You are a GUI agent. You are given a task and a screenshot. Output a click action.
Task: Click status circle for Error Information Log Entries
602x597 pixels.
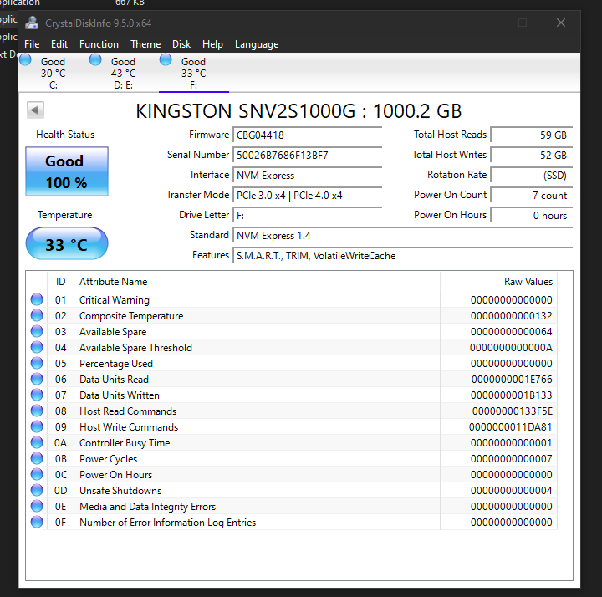point(37,522)
